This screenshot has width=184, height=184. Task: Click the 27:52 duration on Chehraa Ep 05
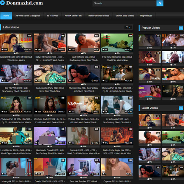pyautogui.click(x=61, y=112)
